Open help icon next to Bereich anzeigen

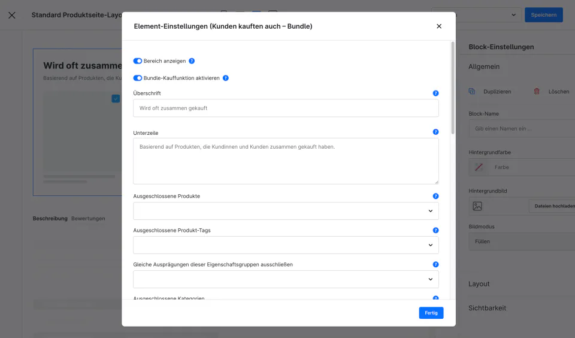point(192,61)
